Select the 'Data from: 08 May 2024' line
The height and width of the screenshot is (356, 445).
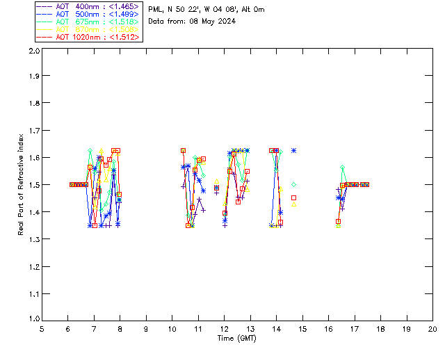(192, 22)
